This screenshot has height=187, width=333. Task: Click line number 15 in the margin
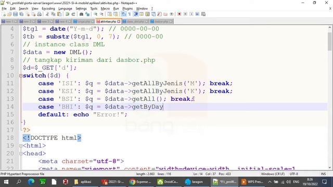click(x=10, y=115)
